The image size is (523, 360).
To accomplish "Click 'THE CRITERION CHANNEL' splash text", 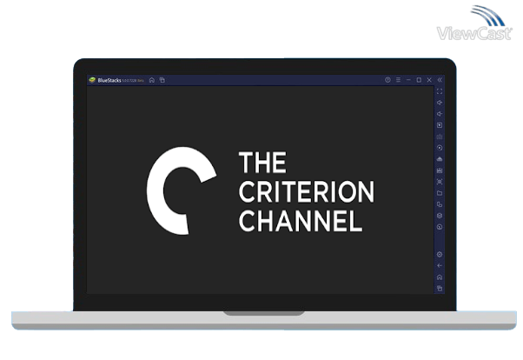I will (x=307, y=191).
